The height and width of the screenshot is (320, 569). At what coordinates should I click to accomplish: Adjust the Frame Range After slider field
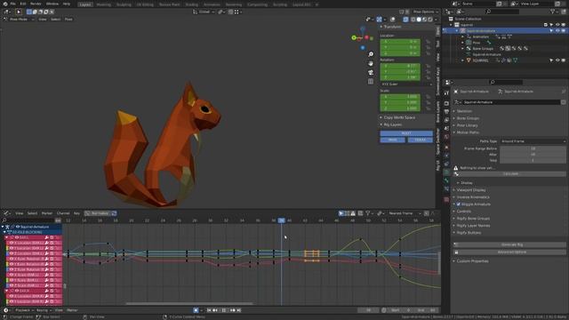tap(533, 154)
